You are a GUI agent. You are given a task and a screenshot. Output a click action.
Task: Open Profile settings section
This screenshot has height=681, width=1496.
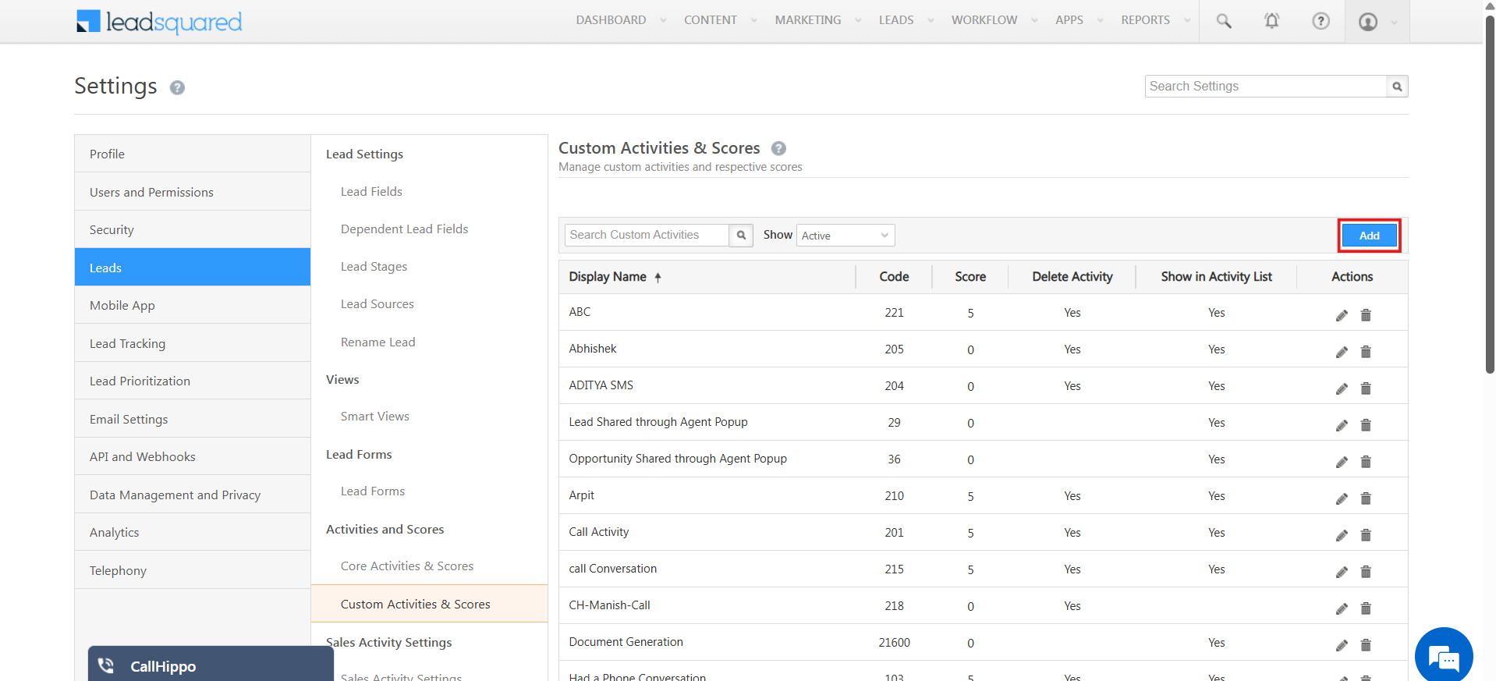click(193, 154)
